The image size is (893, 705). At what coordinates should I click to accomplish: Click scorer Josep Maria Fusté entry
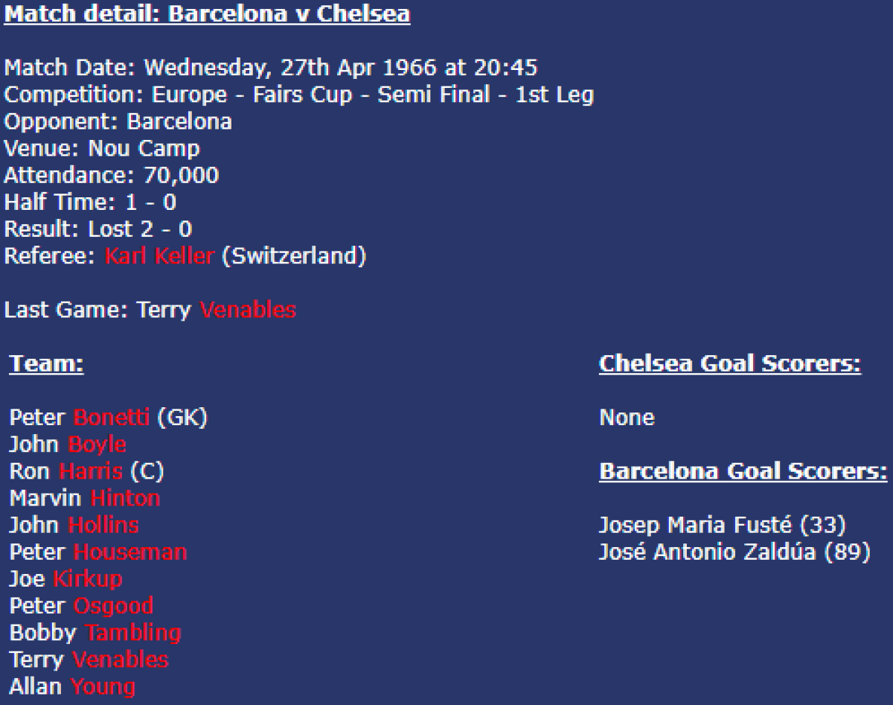(722, 525)
